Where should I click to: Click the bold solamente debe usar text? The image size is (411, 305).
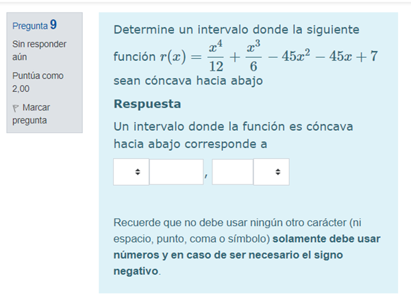pos(326,239)
